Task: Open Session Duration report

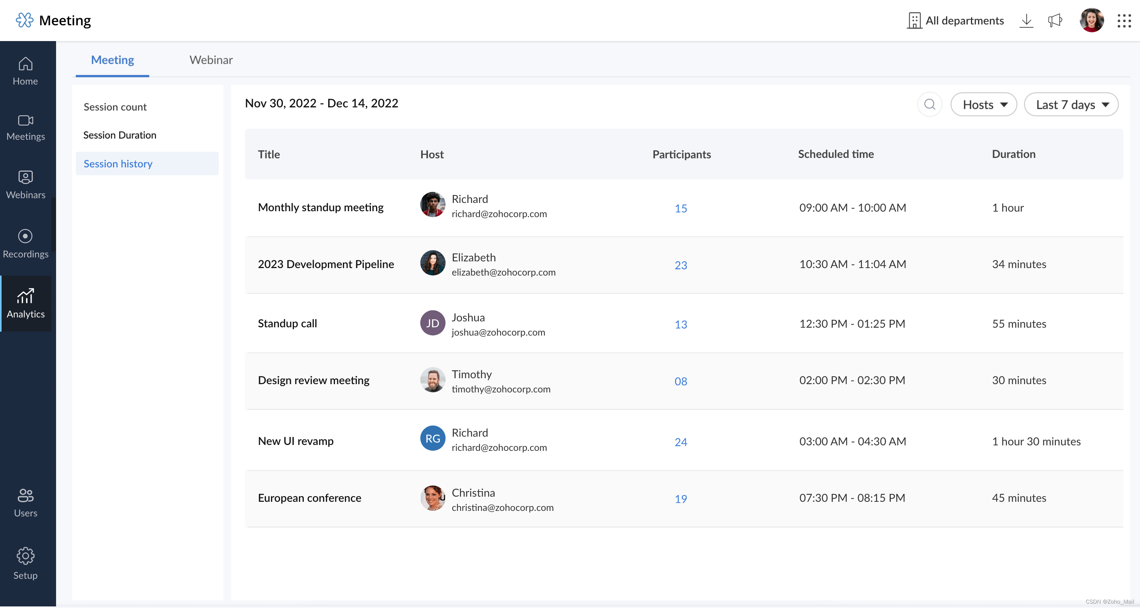Action: (119, 135)
